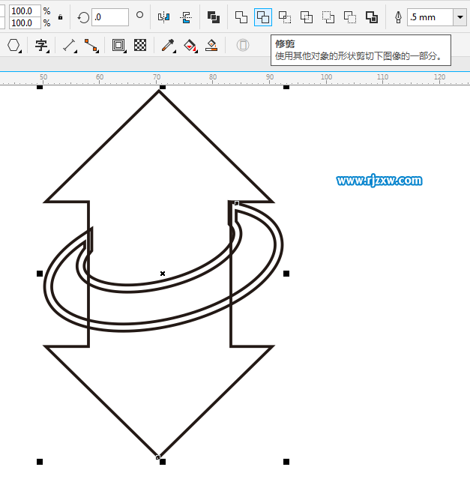Click the middle-right selection handle
Screen dimensions: 470x497
(x=286, y=274)
